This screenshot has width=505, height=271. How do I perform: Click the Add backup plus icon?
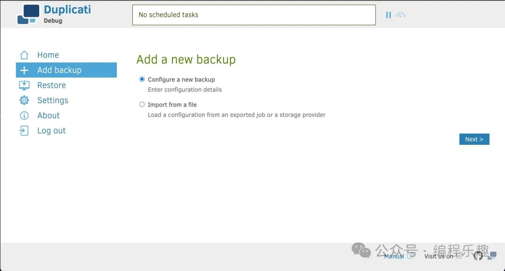tap(24, 70)
